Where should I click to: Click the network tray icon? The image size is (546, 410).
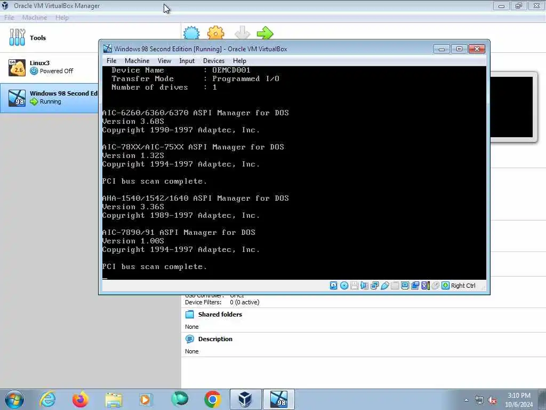479,400
